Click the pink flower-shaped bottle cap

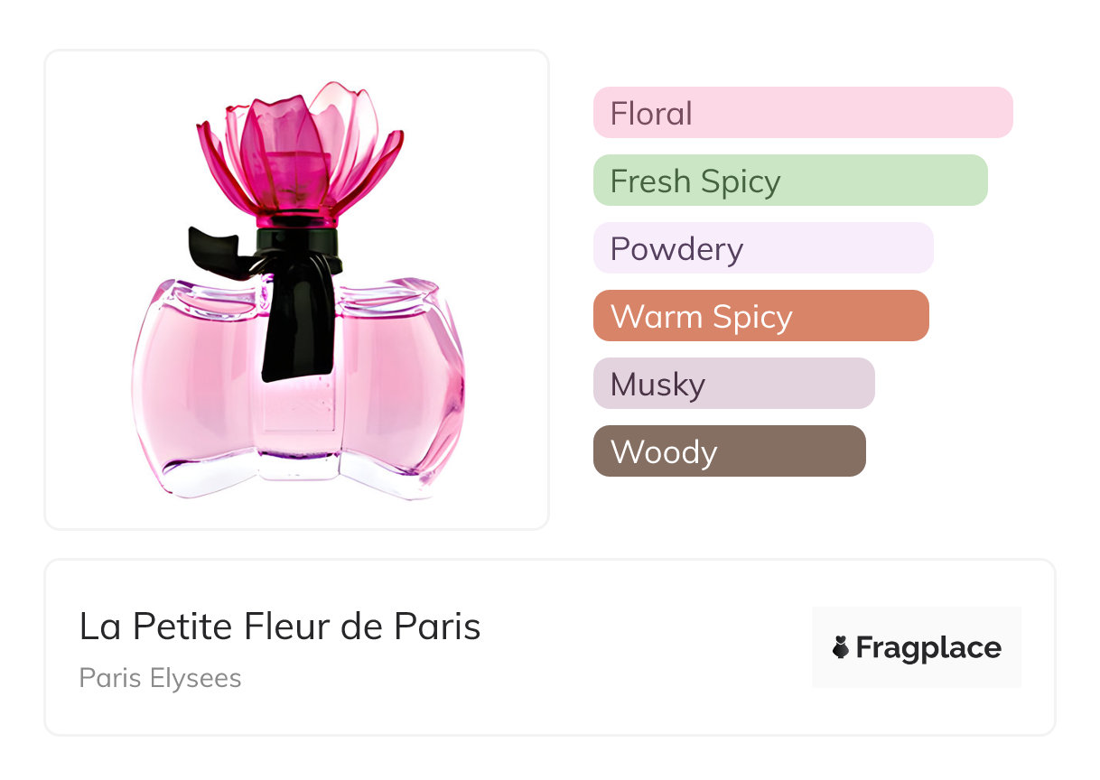pyautogui.click(x=298, y=152)
